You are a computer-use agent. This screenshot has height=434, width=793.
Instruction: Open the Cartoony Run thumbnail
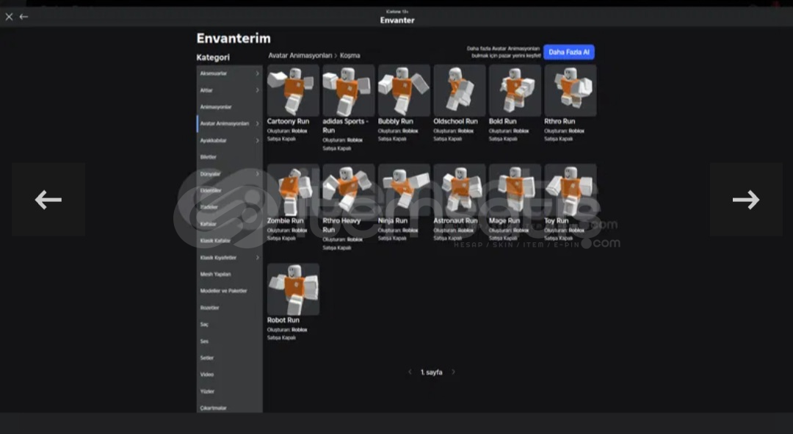293,90
